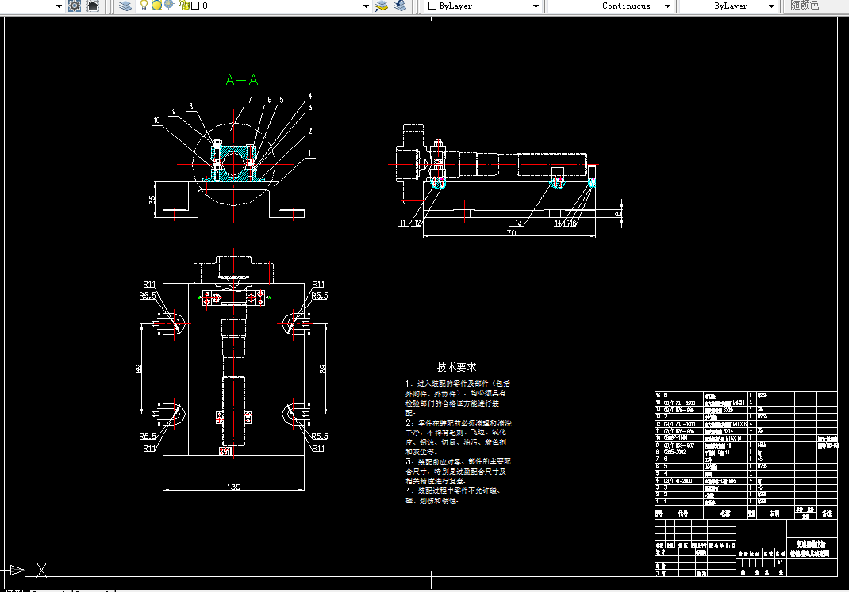849x592 pixels.
Task: Click part balloon number 9
Action: point(174,112)
